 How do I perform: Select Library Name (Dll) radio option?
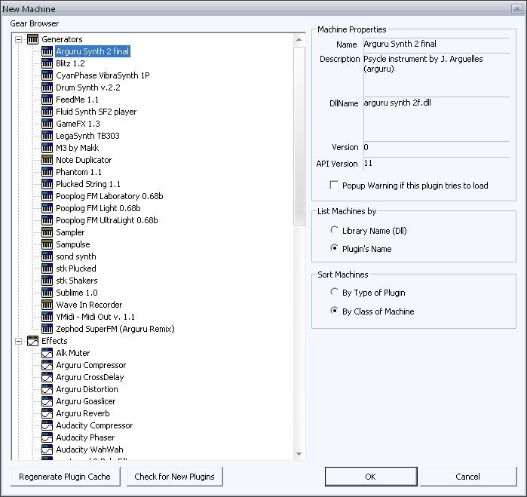click(336, 230)
